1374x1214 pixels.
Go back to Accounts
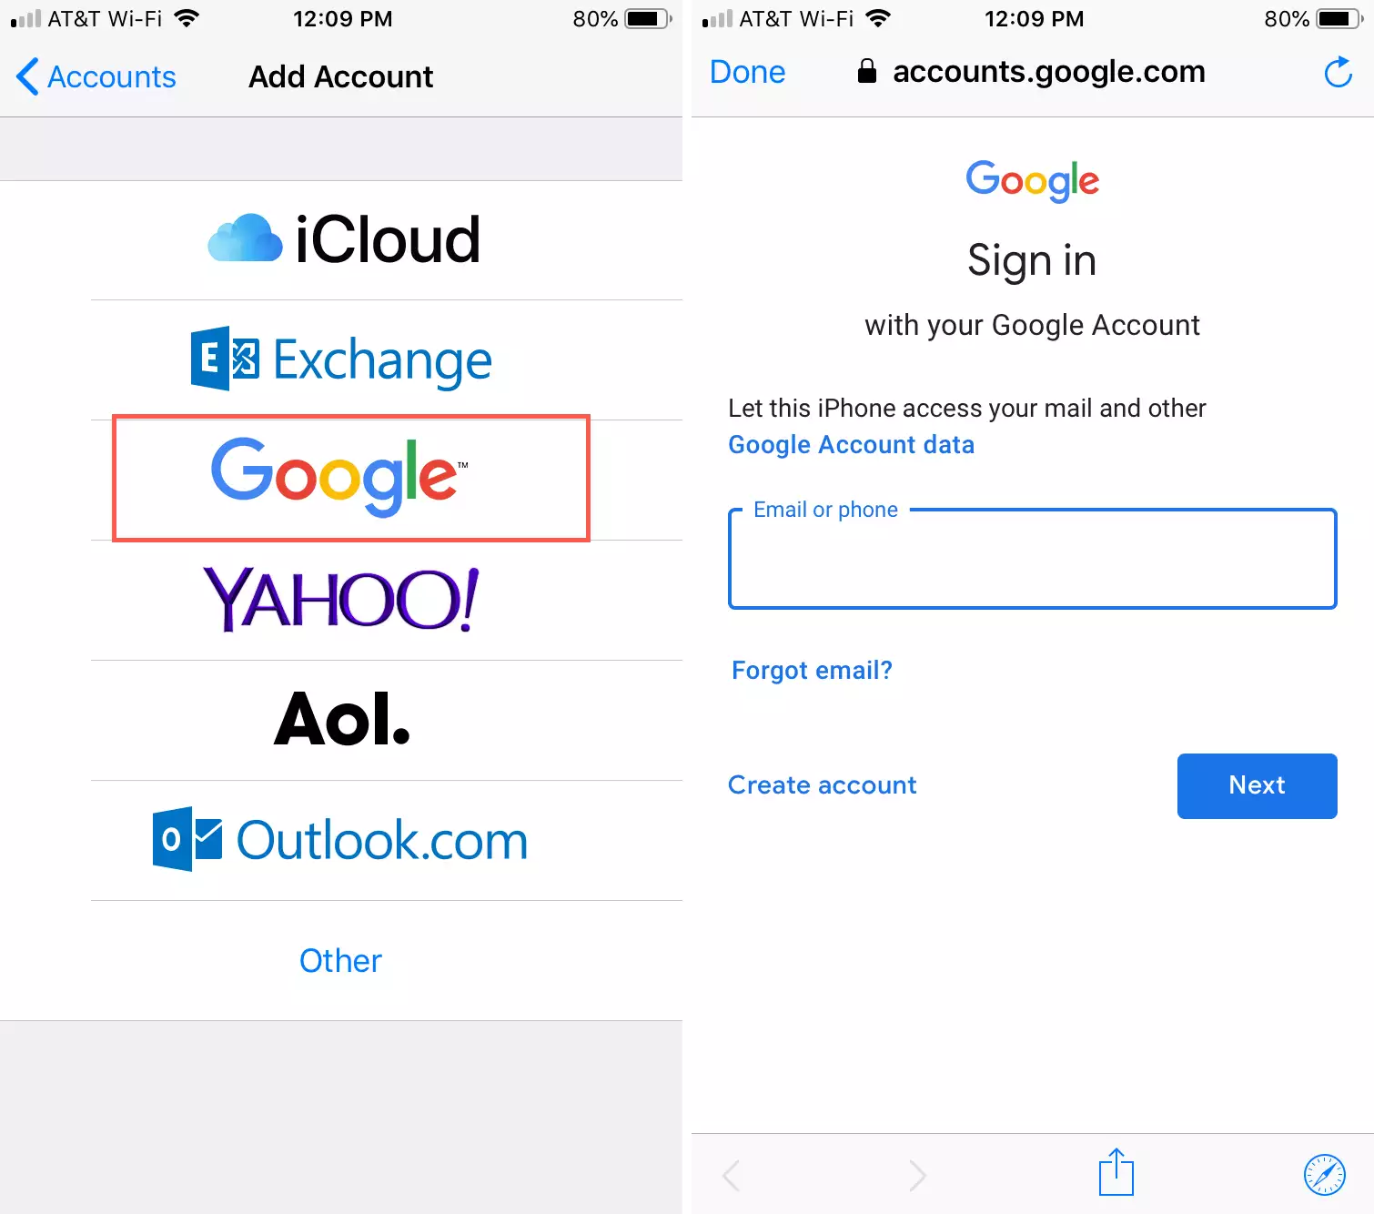[x=96, y=76]
